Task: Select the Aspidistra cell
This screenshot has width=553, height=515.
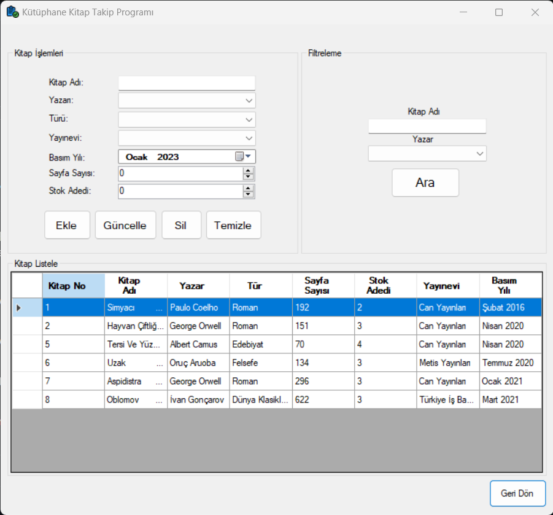Action: click(136, 381)
